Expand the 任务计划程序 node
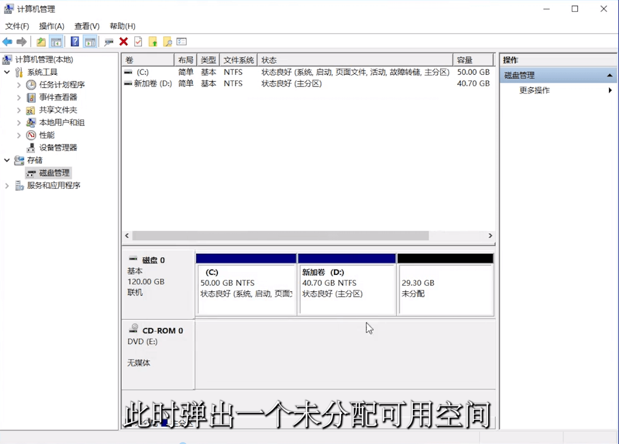619x444 pixels. pyautogui.click(x=19, y=85)
